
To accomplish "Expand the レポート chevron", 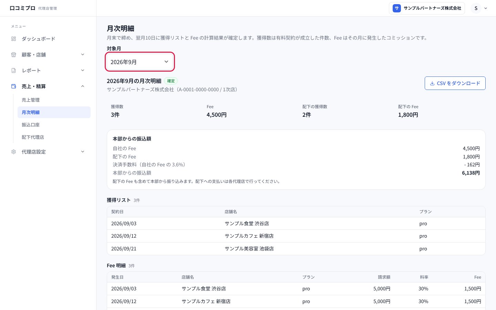I will click(x=83, y=71).
